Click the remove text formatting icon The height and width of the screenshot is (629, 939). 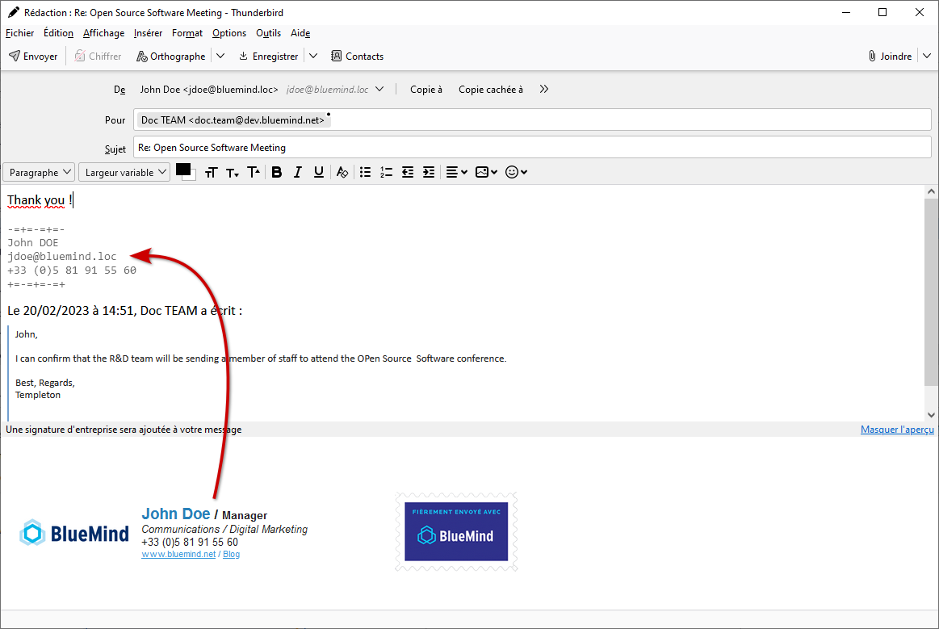342,172
